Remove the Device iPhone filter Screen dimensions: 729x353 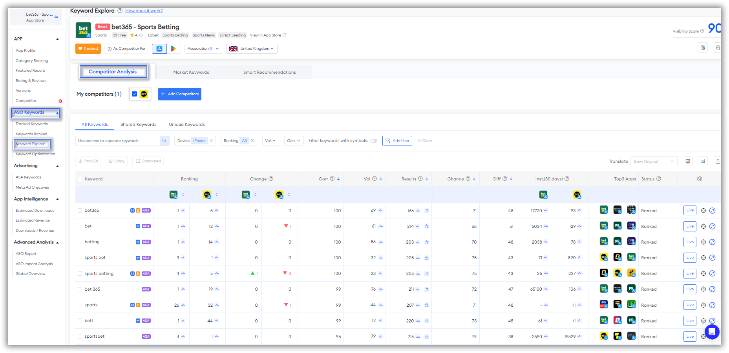coord(211,141)
